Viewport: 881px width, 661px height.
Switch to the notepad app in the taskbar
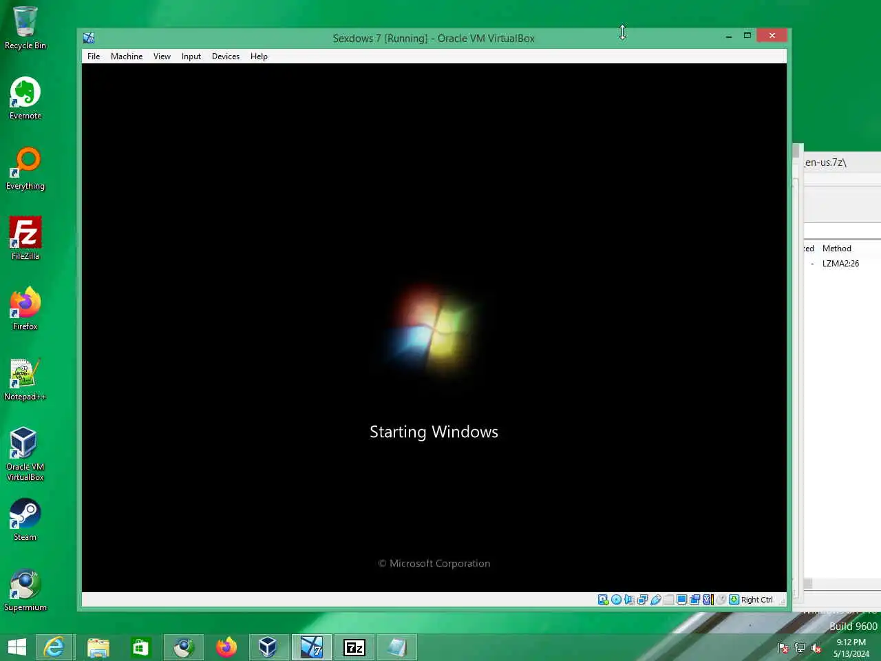pyautogui.click(x=397, y=647)
